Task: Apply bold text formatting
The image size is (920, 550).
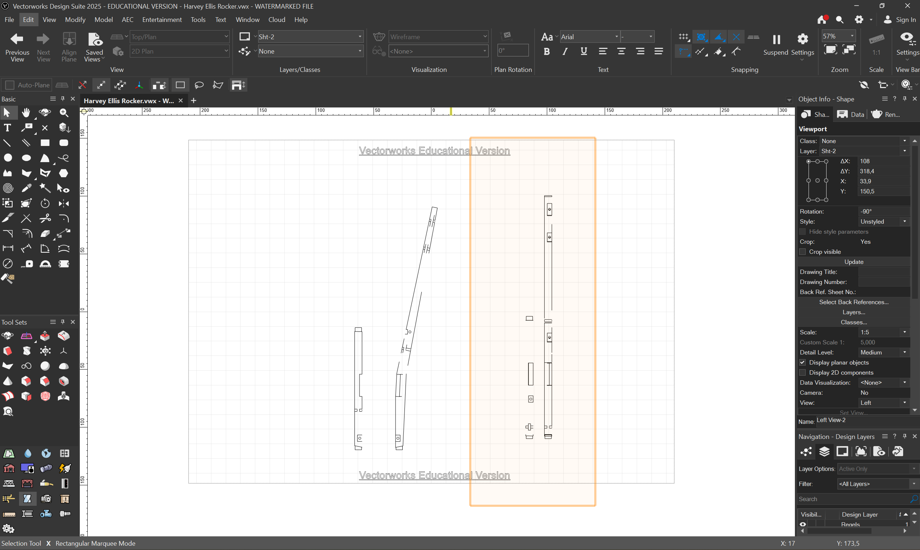Action: [546, 51]
